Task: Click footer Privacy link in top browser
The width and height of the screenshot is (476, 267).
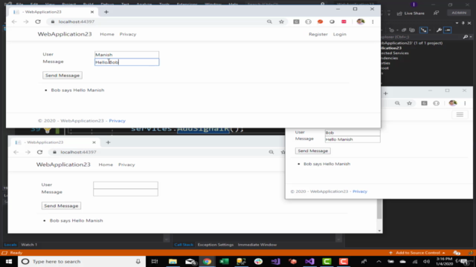Action: [118, 120]
